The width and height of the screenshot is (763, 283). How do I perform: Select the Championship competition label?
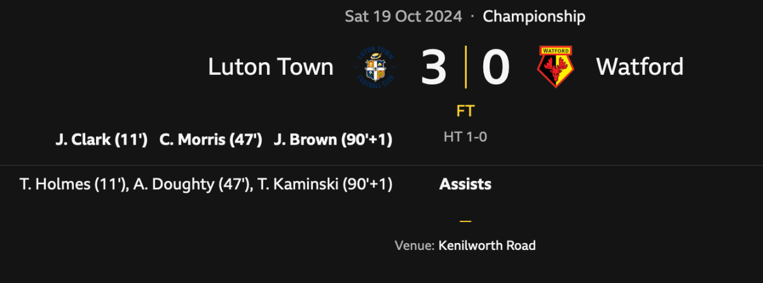534,16
